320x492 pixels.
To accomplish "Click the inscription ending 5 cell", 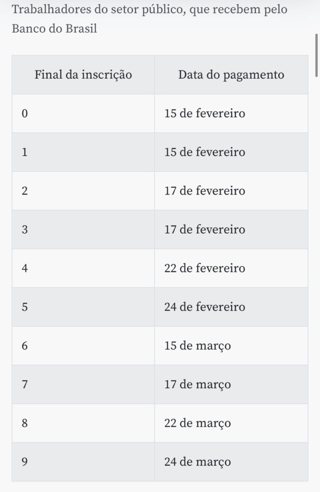I will coord(83,307).
